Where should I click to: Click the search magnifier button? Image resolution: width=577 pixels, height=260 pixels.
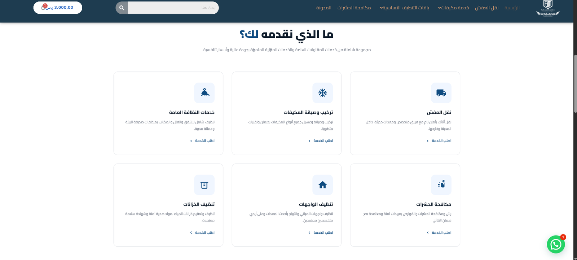pos(122,8)
